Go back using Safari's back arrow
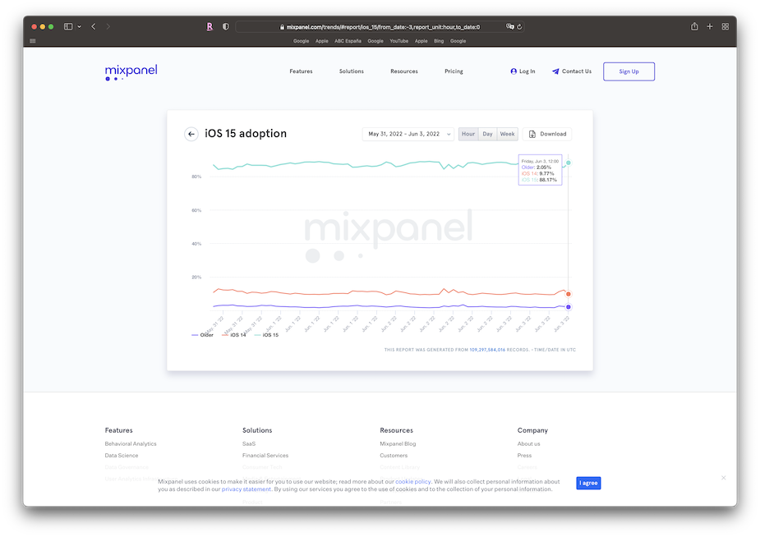Screen dimensions: 760x537 coord(93,26)
